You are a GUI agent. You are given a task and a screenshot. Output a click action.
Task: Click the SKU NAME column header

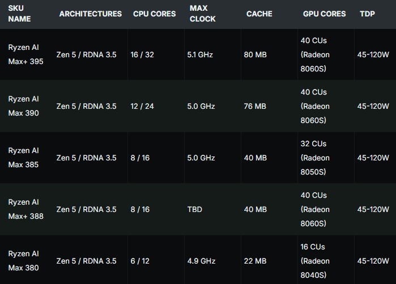19,14
